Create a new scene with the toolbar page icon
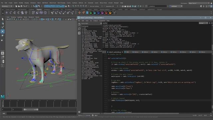The image size is (213, 120). pos(16,6)
